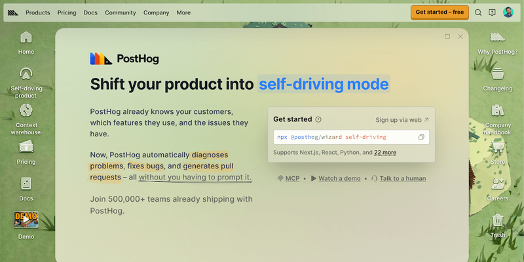Click the highlighted 'fixes bugs' phrase
This screenshot has height=262, width=524.
pyautogui.click(x=145, y=166)
